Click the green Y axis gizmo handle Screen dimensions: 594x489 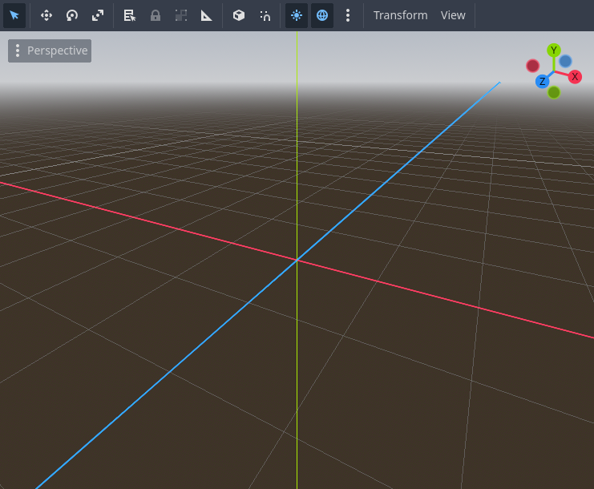[553, 51]
